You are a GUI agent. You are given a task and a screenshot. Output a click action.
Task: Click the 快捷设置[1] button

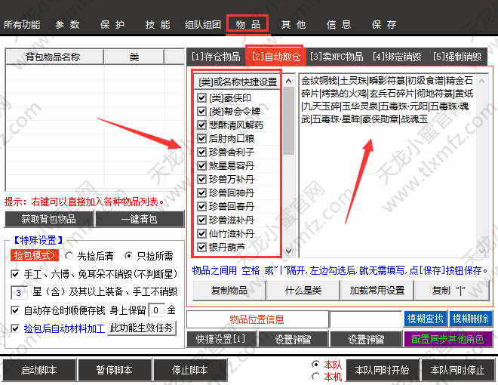[x=221, y=339]
